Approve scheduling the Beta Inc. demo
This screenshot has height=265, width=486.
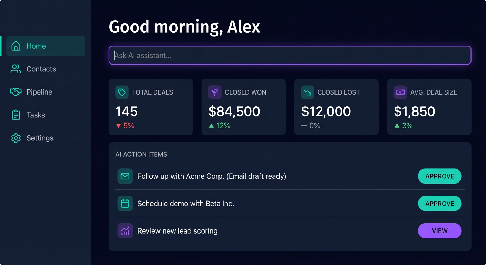[x=440, y=203]
